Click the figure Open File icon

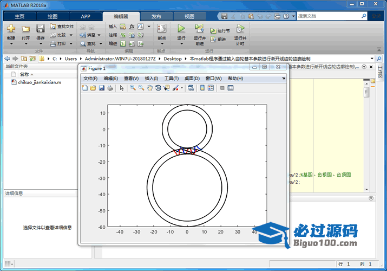tap(93, 88)
